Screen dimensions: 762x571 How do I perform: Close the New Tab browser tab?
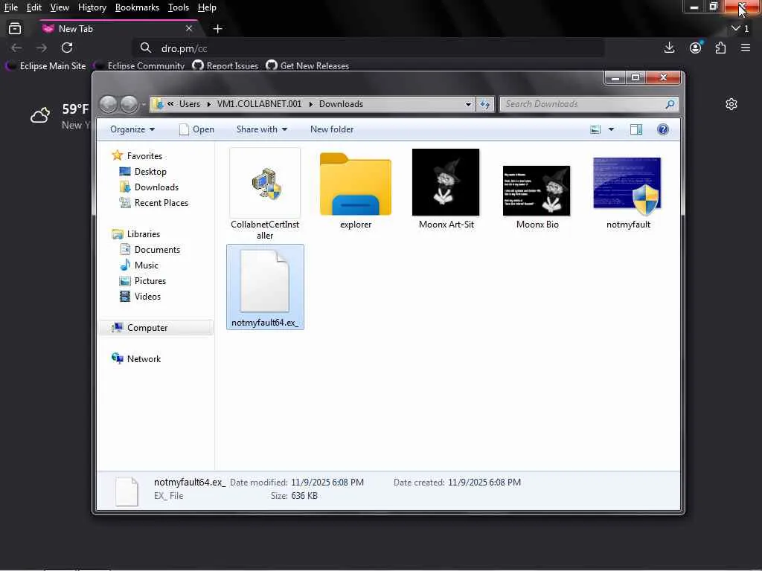coord(189,29)
